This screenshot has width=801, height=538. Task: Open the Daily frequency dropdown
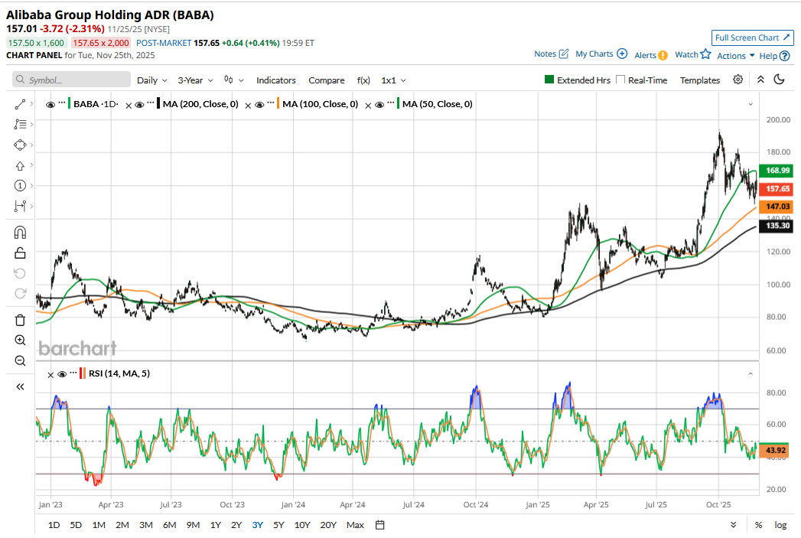tap(152, 80)
